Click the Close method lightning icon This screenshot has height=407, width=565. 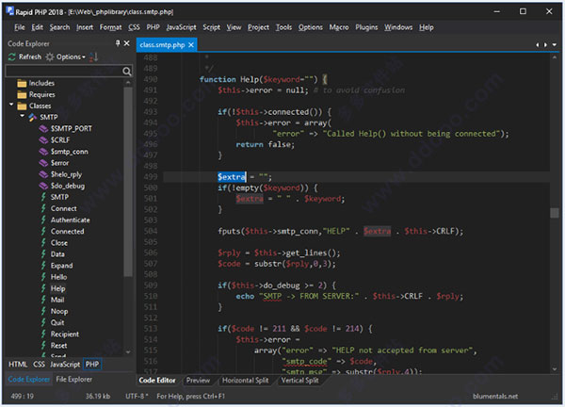43,243
